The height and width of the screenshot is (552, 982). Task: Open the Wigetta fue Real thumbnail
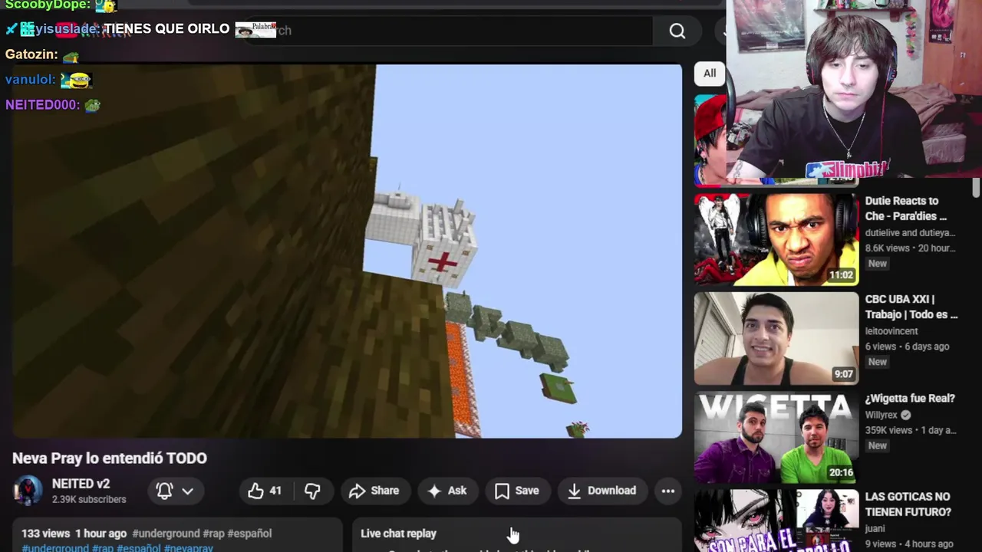coord(776,437)
